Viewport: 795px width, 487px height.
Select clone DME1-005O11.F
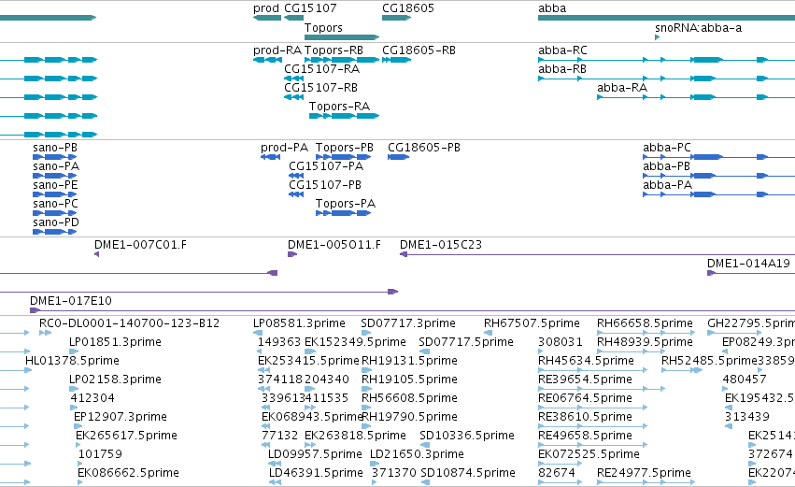292,254
